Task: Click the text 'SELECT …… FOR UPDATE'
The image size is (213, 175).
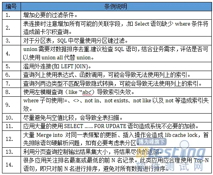Action: [95, 126]
